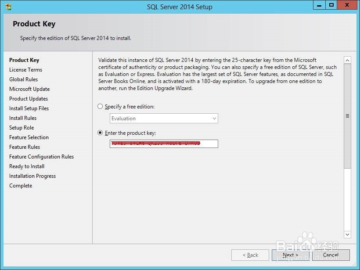Minimize the SQL Server 2014 Setup window
360x270 pixels.
tap(319, 5)
